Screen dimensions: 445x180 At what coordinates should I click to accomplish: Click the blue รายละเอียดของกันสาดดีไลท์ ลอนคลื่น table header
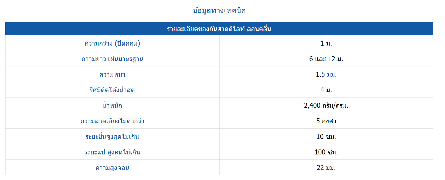point(219,29)
